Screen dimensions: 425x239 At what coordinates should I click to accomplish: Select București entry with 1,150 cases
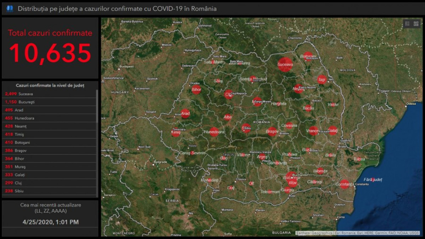50,102
